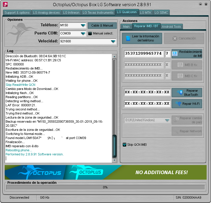211x203 pixels.
Task: Go to LG Texas Instruments tab
Action: tap(98, 13)
